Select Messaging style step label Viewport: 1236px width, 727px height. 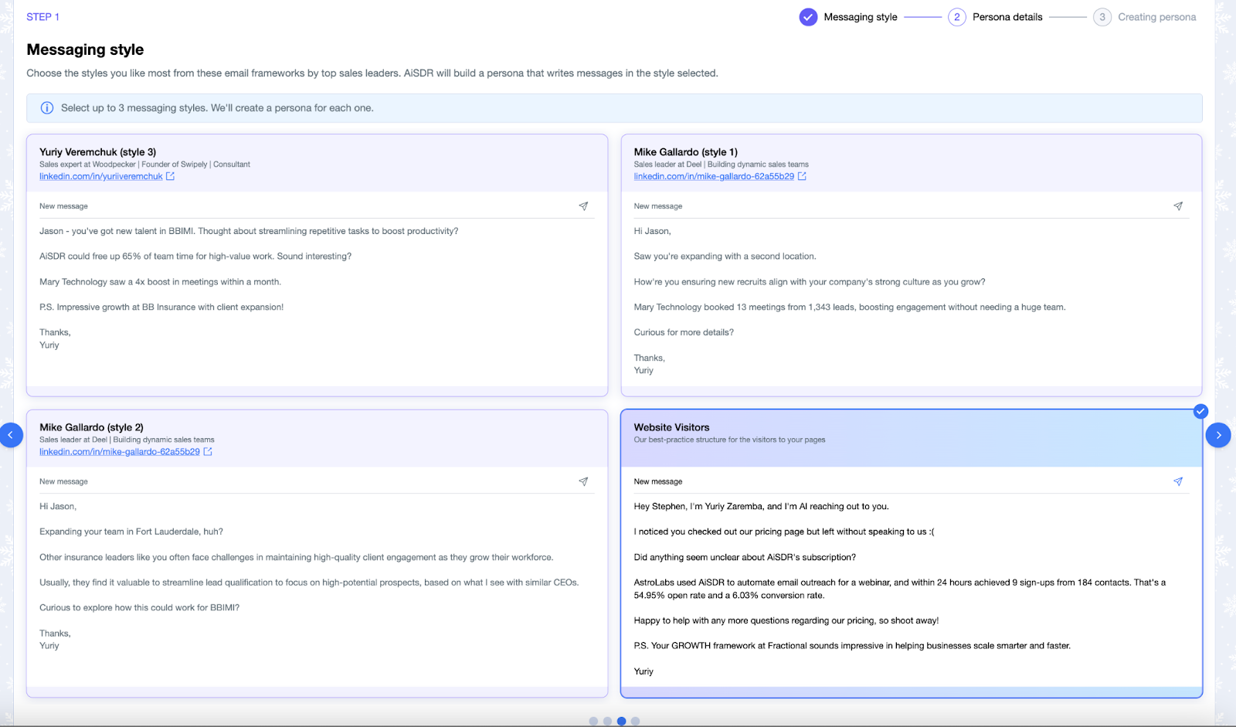[861, 17]
